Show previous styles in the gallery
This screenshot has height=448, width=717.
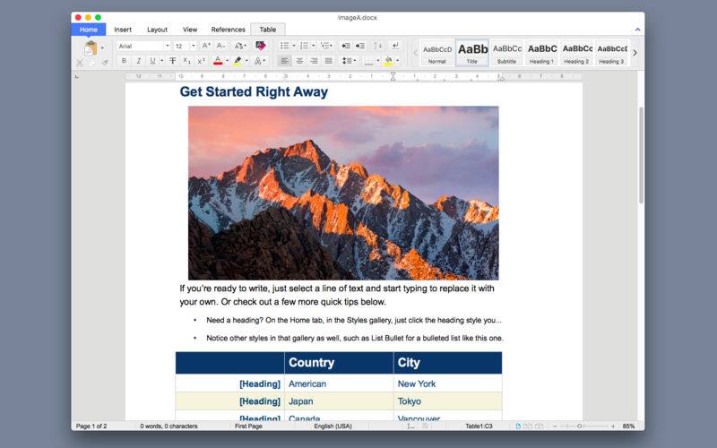coord(415,53)
